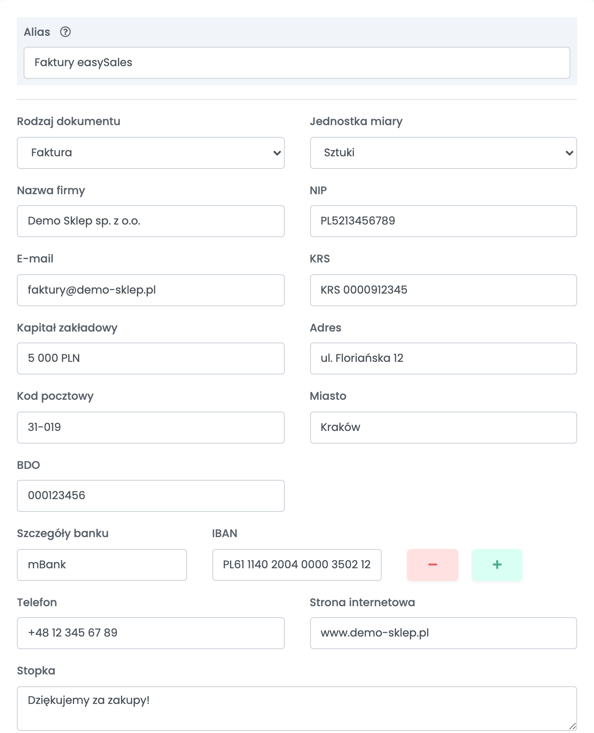Click the Miasto label
The width and height of the screenshot is (594, 733).
[328, 396]
